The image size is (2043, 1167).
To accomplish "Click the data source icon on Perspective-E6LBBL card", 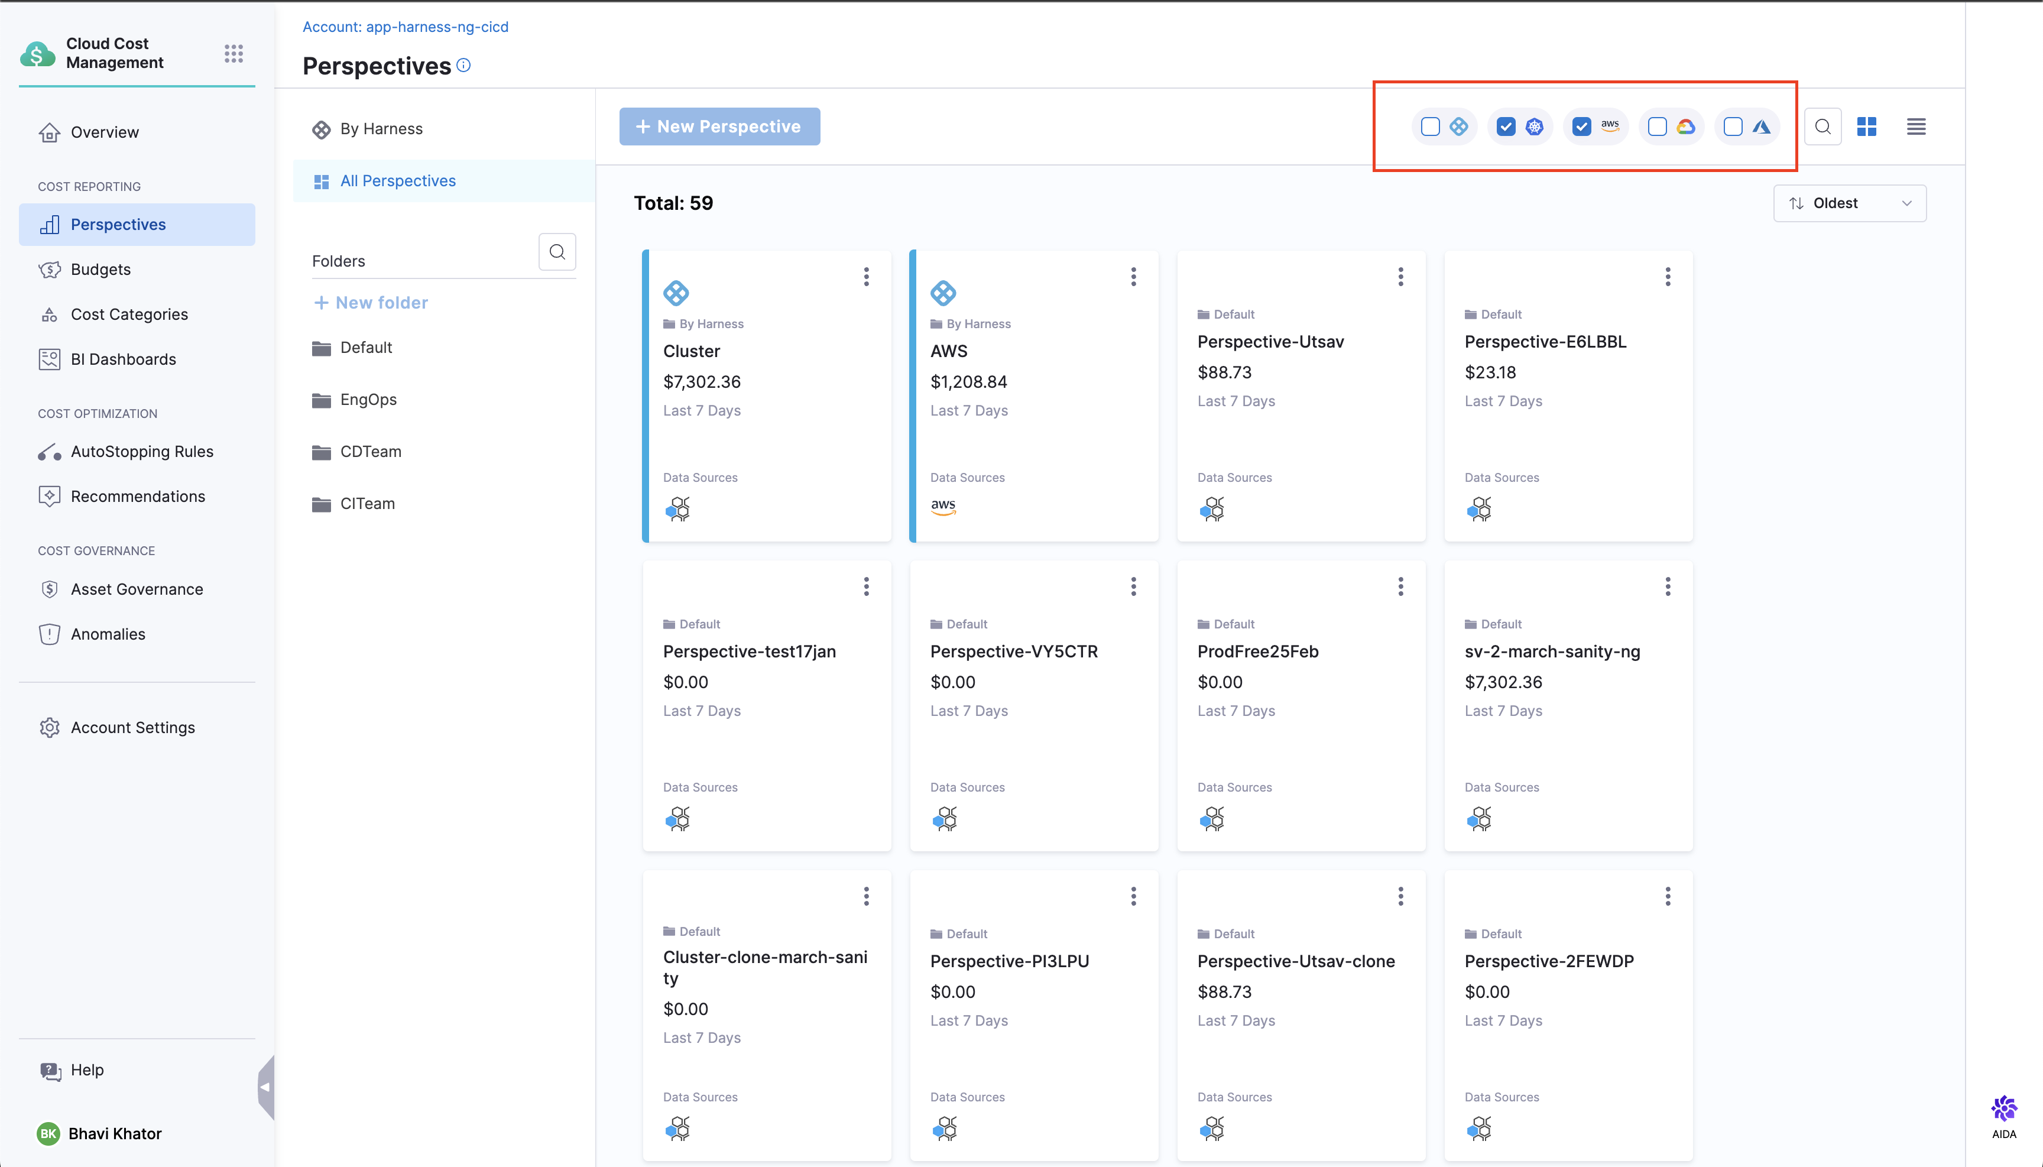I will pos(1478,509).
